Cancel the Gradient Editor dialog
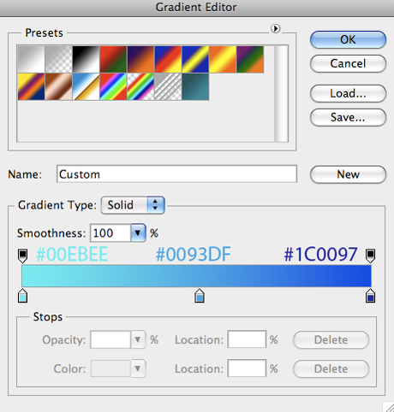 point(348,63)
